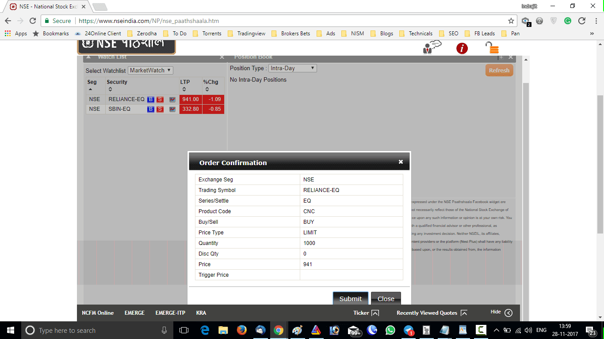Click the Product Code value CNC
Screen dimensions: 604x339
(309, 211)
